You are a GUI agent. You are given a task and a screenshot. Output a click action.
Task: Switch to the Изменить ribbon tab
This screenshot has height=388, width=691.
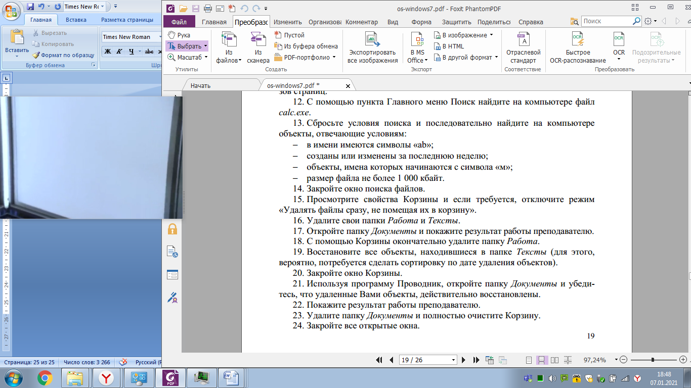tap(288, 22)
